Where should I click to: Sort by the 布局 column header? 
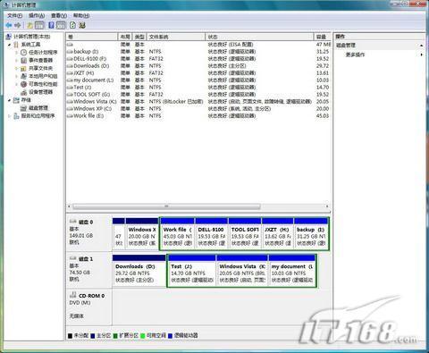(x=125, y=37)
